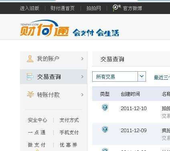Open the 拍拍网 link
170x151 pixels.
click(93, 8)
